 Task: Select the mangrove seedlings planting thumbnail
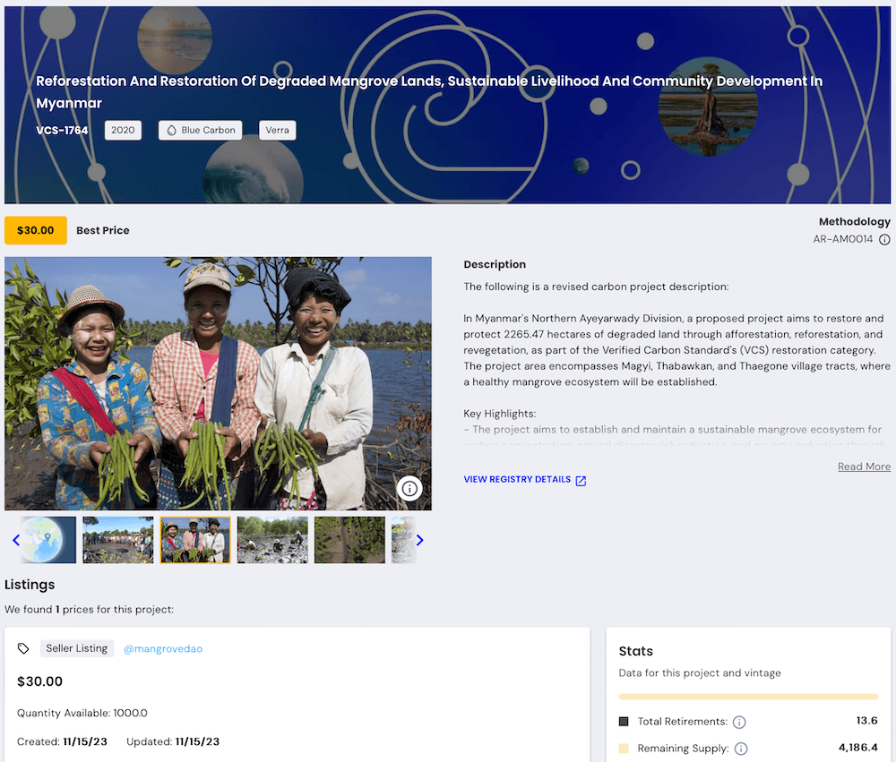272,540
